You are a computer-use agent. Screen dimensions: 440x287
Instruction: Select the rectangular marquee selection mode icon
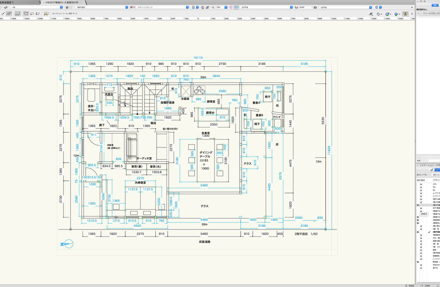[x=25, y=14]
